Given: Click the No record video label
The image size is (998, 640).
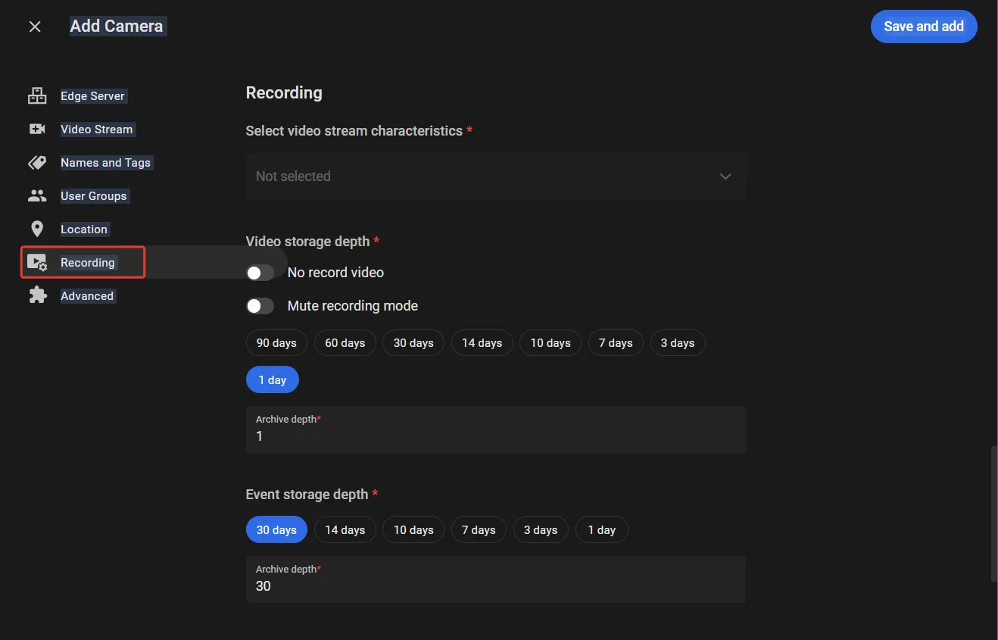Looking at the screenshot, I should coord(335,273).
